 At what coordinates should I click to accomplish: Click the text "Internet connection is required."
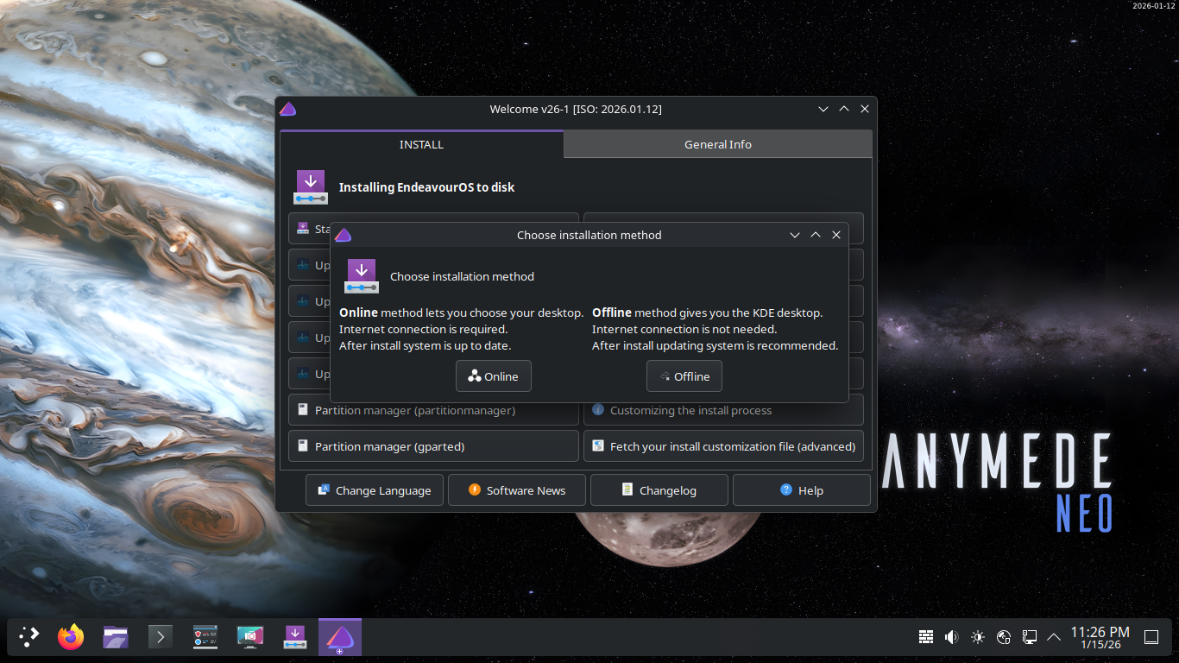point(424,329)
